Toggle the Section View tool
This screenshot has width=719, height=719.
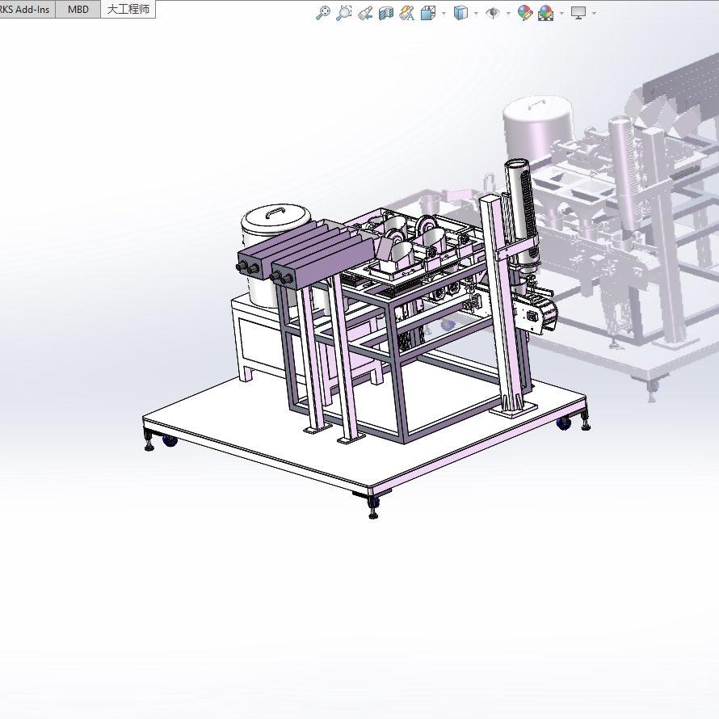pos(386,13)
